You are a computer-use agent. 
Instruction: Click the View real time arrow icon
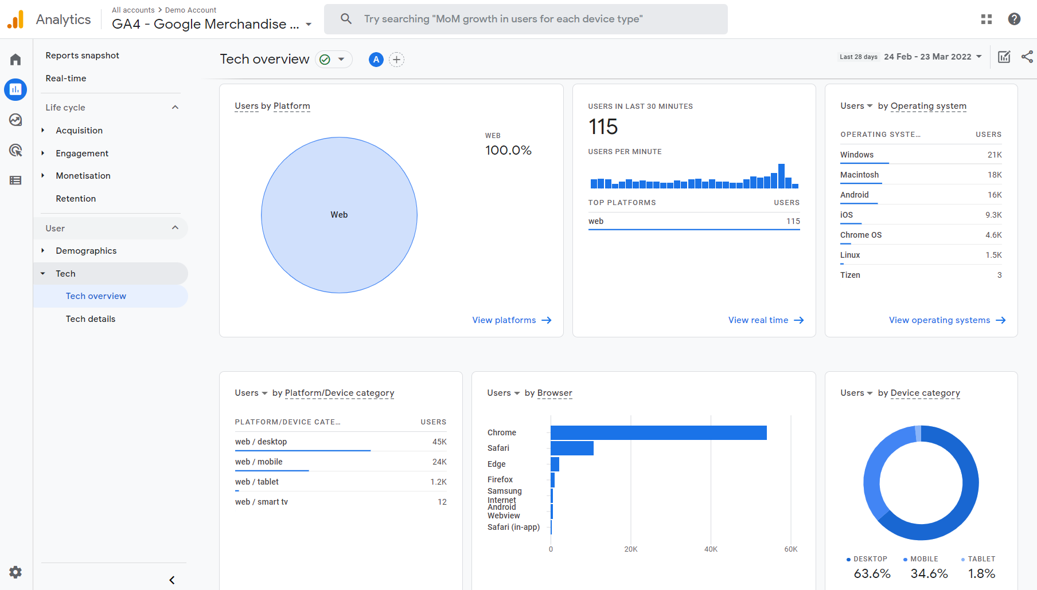[799, 320]
